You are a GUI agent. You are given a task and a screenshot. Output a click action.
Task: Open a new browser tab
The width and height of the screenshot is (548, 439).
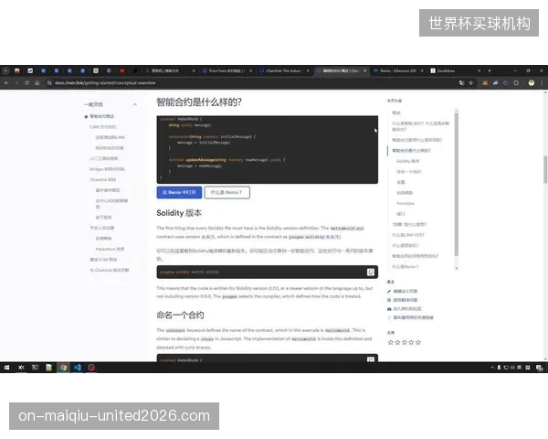point(490,70)
